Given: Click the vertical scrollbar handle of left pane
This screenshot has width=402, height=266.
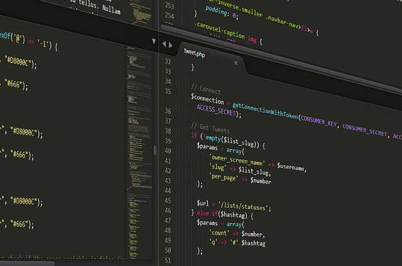Looking at the screenshot, I should (x=155, y=150).
